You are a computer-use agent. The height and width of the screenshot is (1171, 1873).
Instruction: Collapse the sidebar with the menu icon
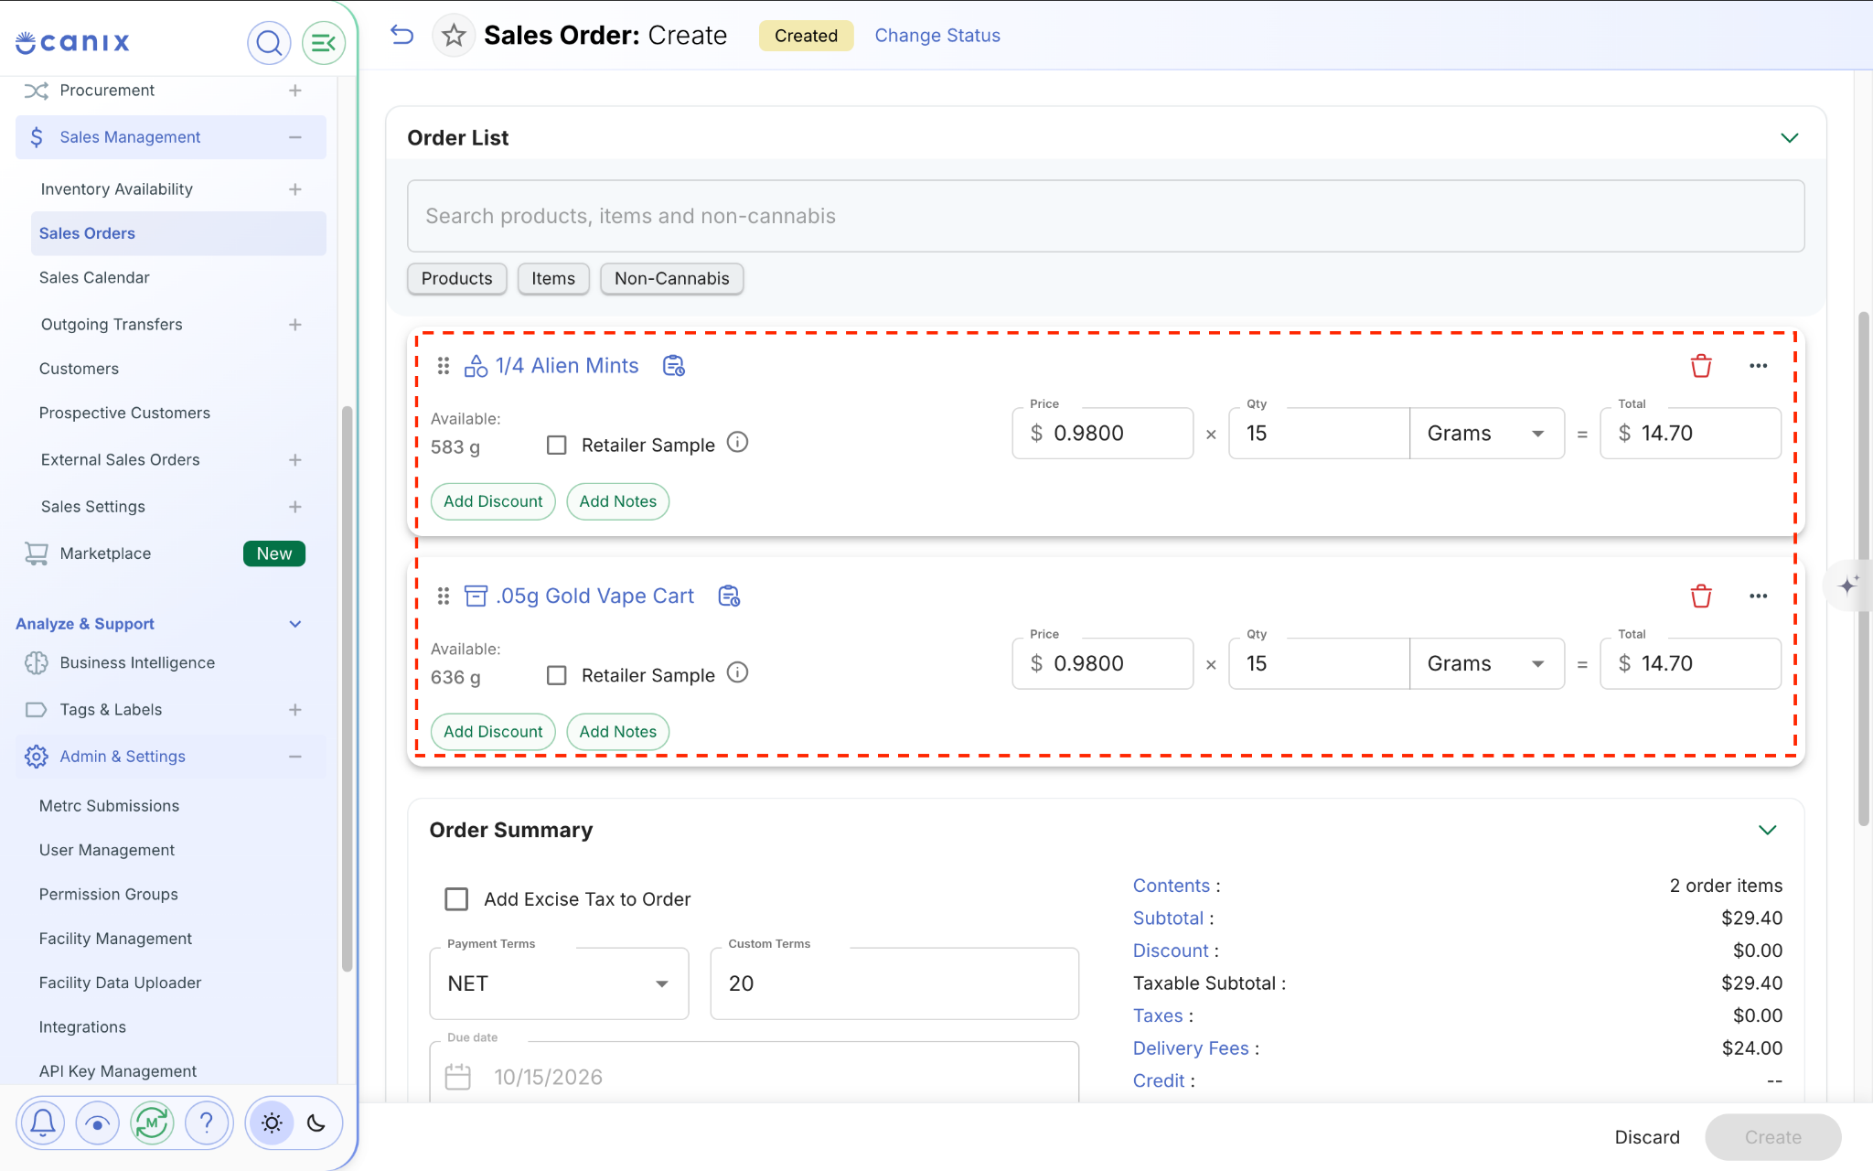tap(323, 43)
